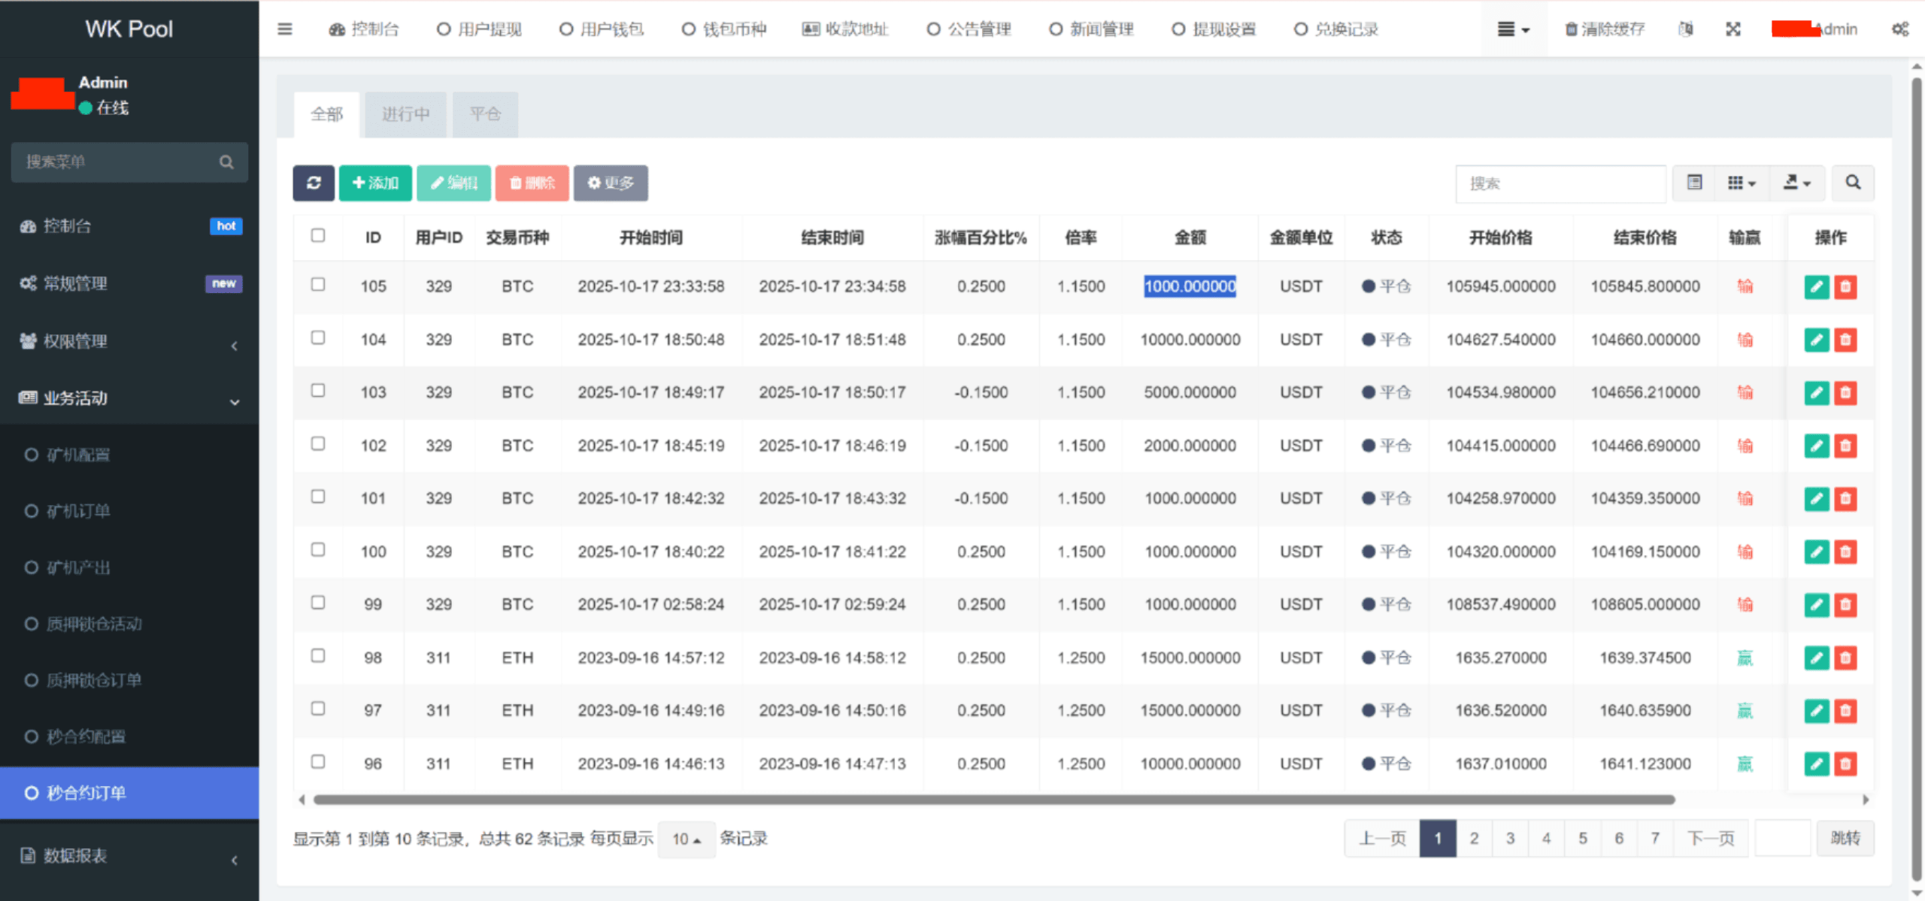This screenshot has width=1925, height=901.
Task: Tick the checkbox for order ID 96
Action: (x=318, y=762)
